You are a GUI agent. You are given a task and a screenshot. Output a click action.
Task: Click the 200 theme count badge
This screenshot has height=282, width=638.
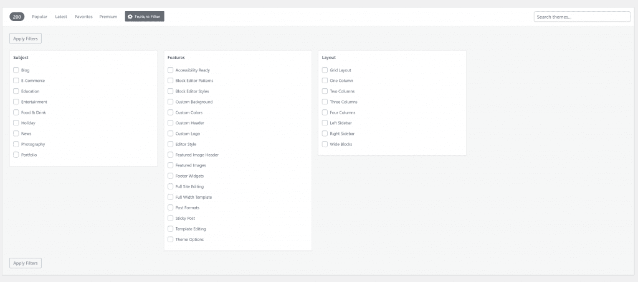pyautogui.click(x=17, y=17)
